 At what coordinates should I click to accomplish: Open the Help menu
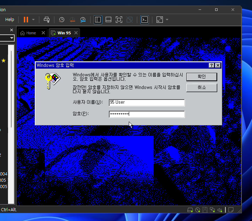(9, 20)
